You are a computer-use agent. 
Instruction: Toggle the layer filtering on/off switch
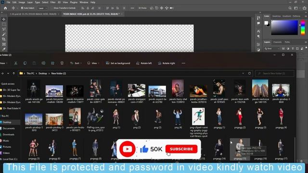click(x=306, y=48)
